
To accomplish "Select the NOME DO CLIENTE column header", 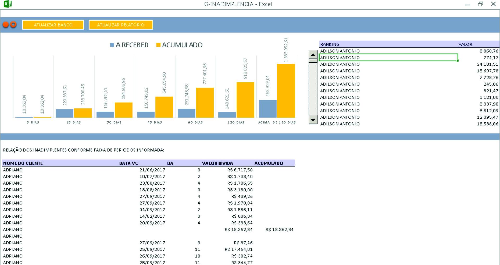I will click(x=23, y=163).
